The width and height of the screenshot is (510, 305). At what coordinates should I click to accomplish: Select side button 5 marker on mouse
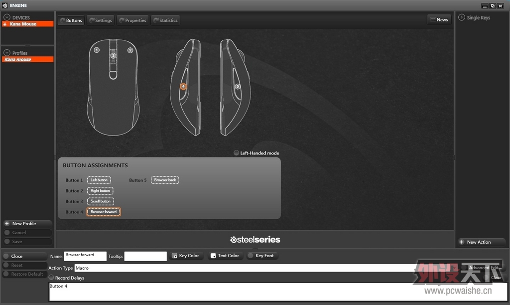point(238,86)
